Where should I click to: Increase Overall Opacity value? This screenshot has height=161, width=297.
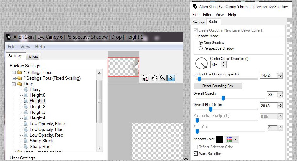point(280,93)
